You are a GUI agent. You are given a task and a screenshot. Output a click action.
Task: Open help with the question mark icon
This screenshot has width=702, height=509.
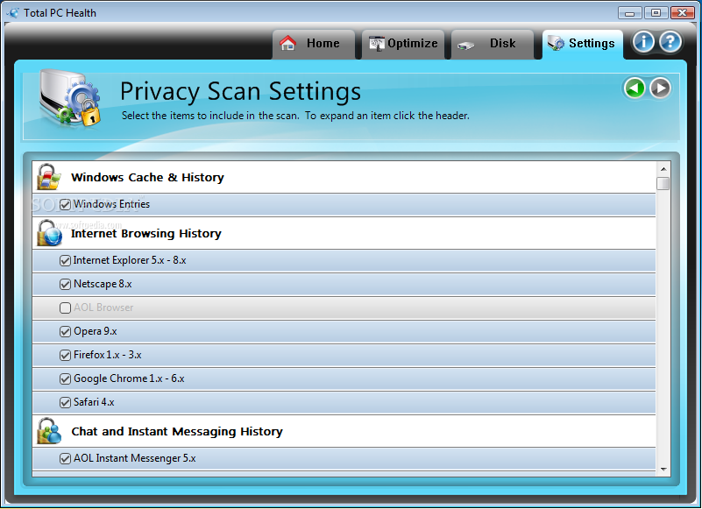click(670, 43)
